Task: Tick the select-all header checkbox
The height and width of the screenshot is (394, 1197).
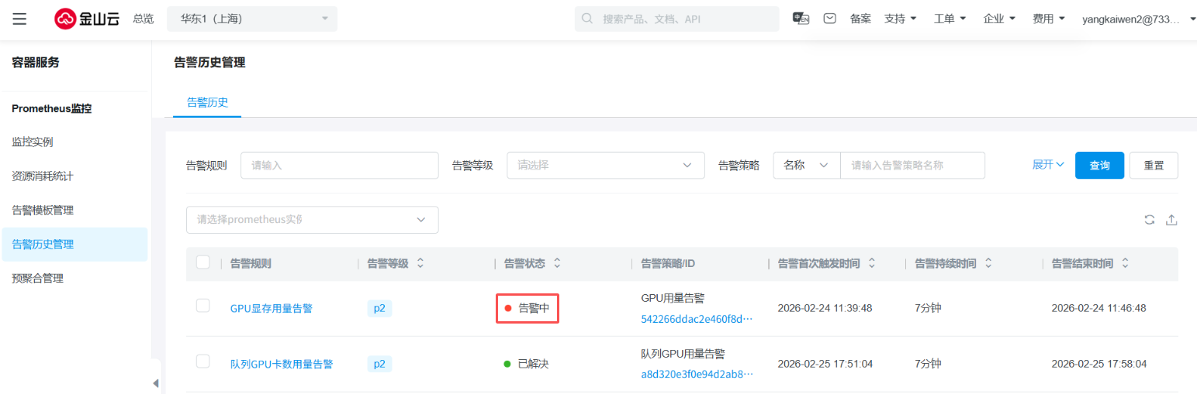Action: tap(203, 262)
